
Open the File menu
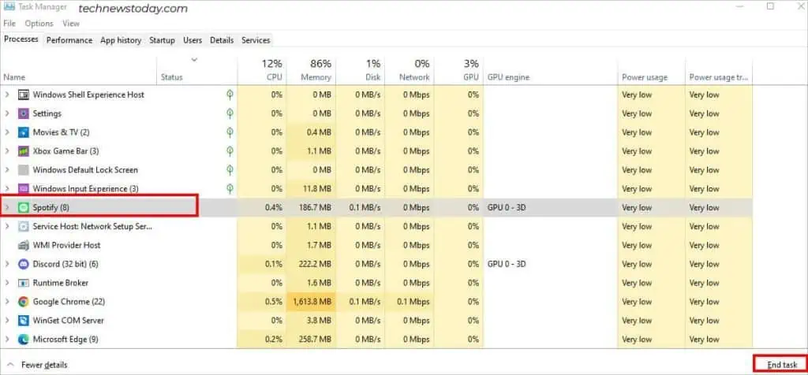click(x=9, y=24)
